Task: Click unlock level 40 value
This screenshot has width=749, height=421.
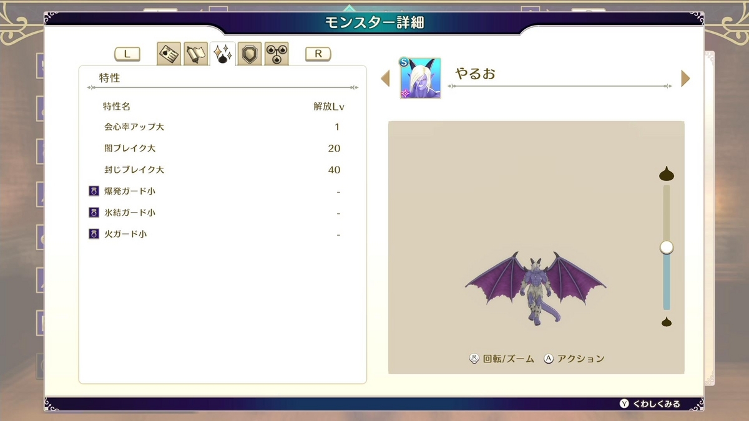Action: [334, 170]
